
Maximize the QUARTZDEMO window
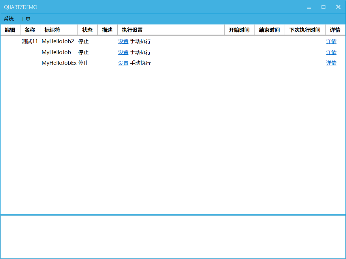click(324, 7)
